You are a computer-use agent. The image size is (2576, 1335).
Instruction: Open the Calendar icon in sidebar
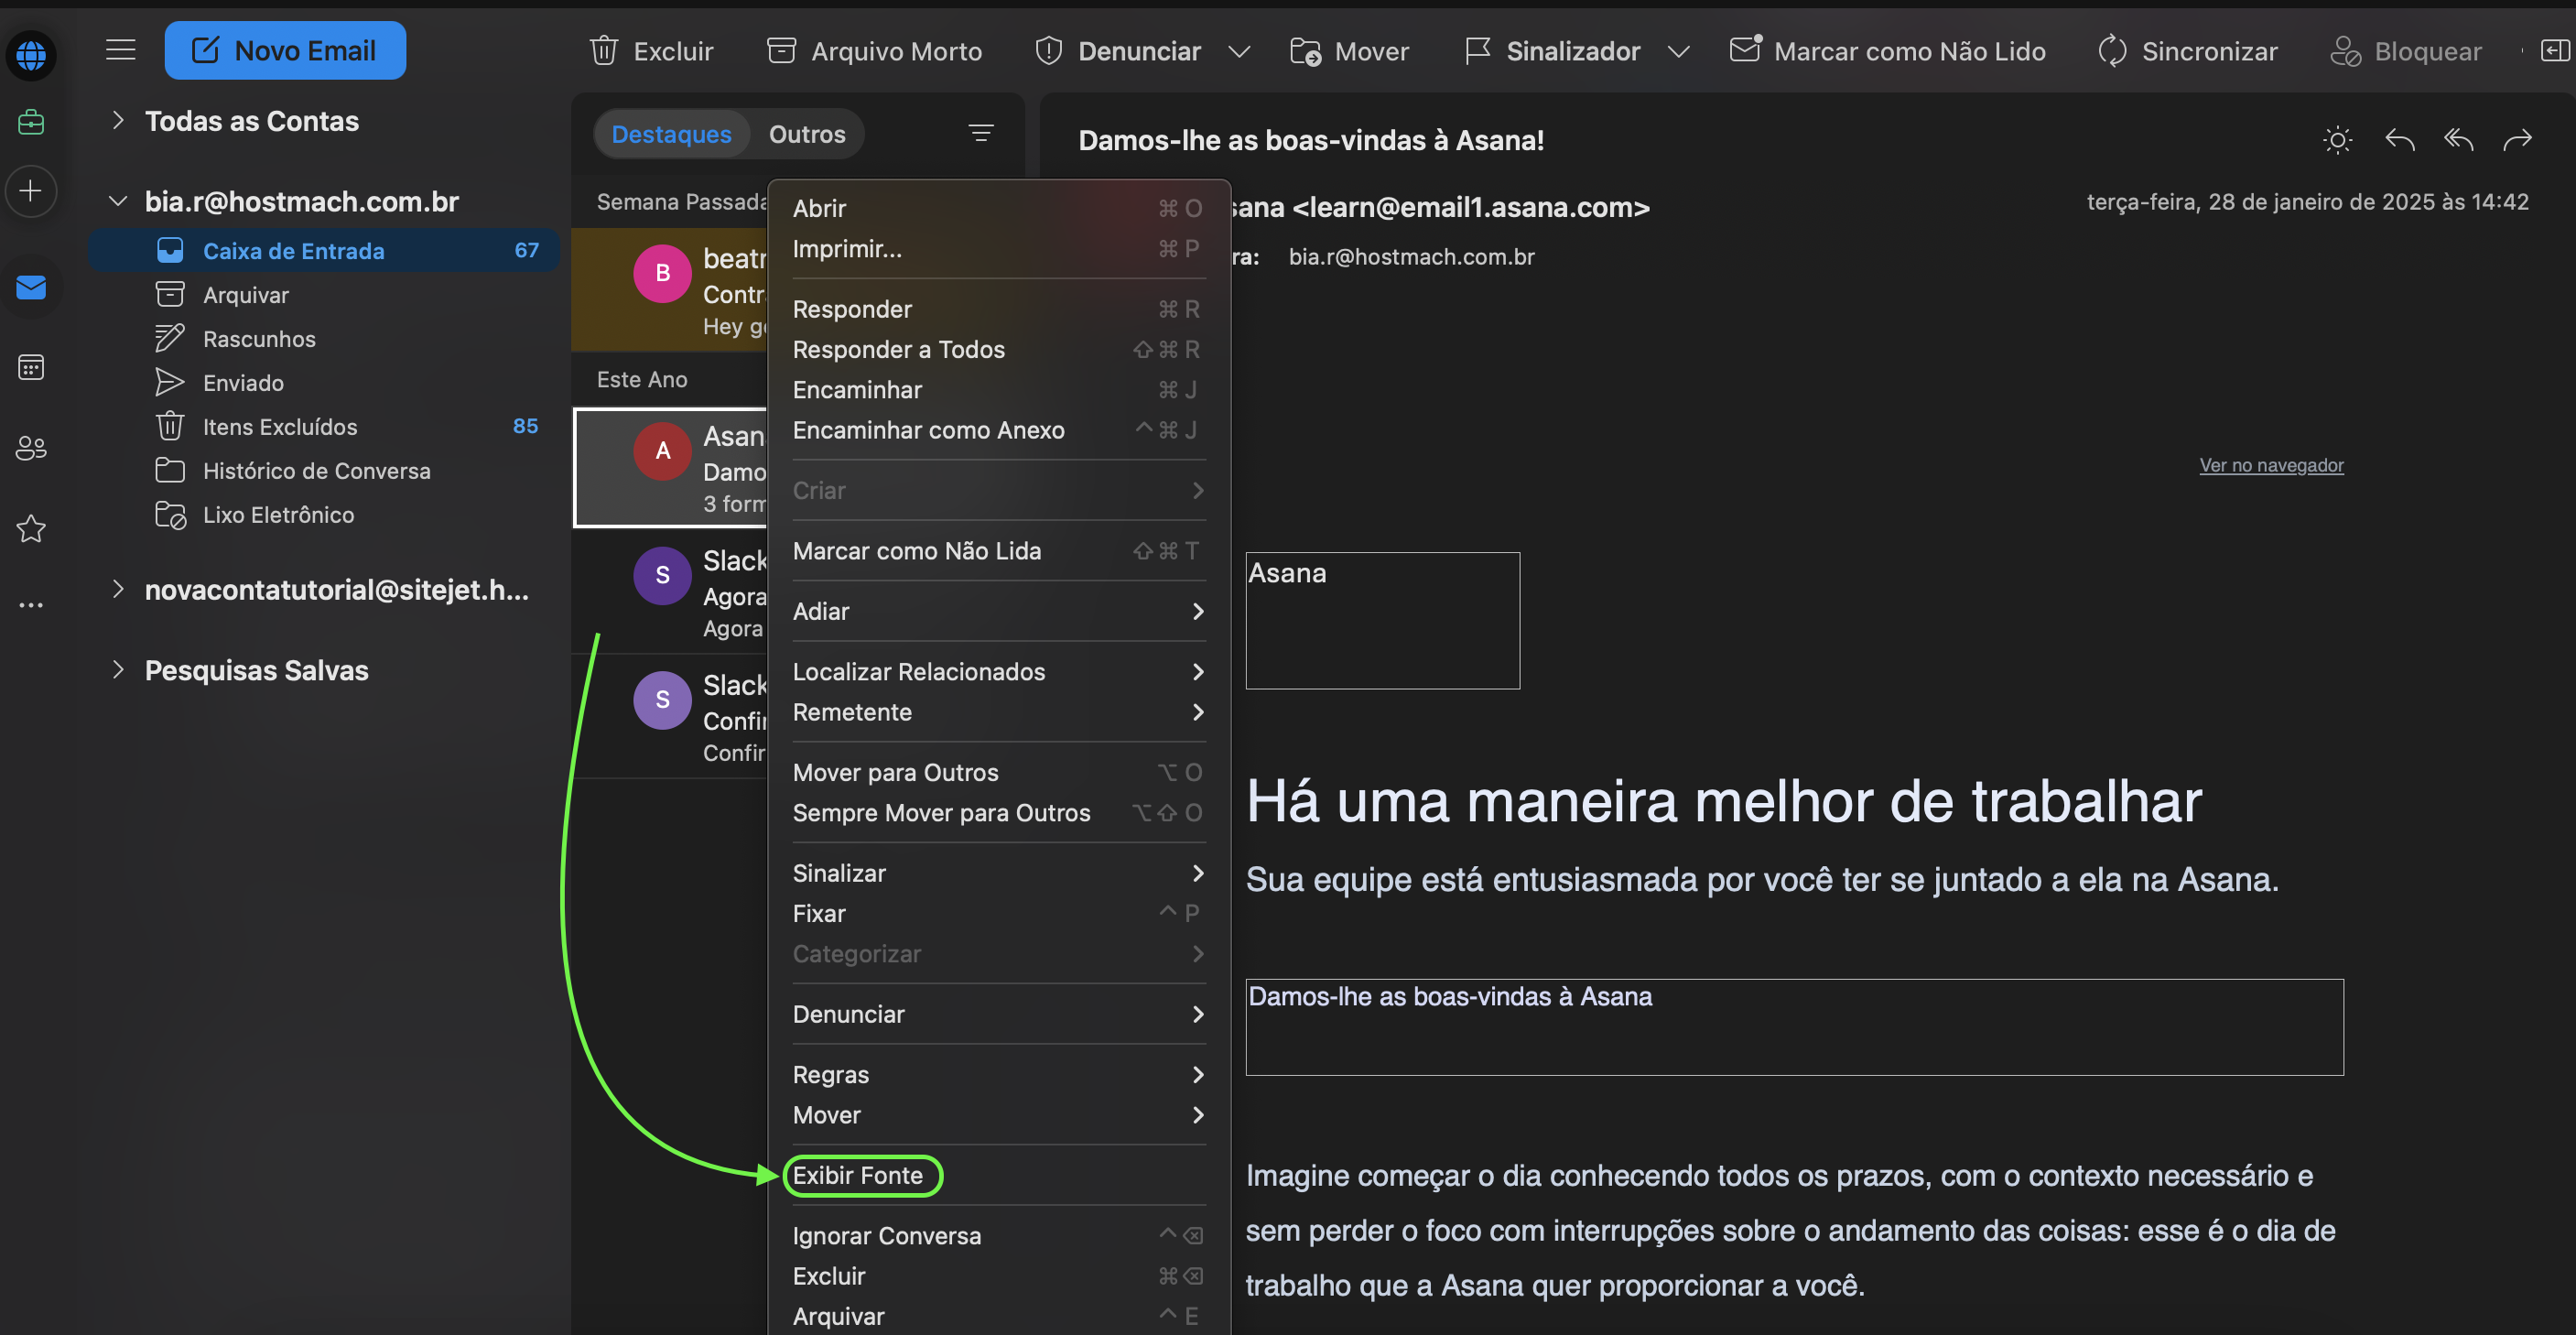[x=31, y=367]
